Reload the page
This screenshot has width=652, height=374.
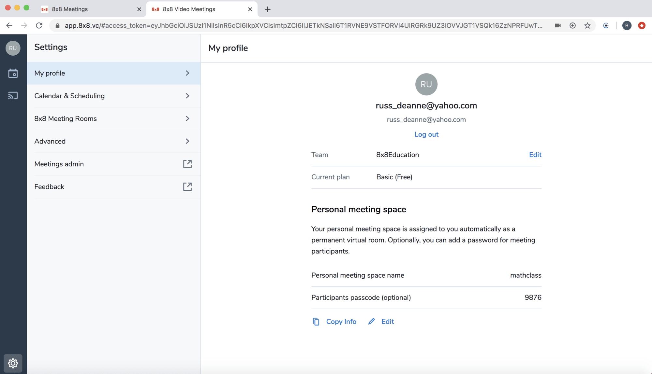click(x=39, y=25)
